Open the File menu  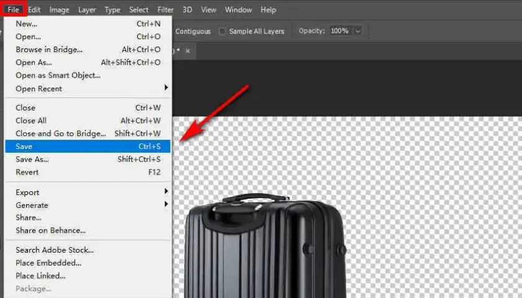click(13, 10)
